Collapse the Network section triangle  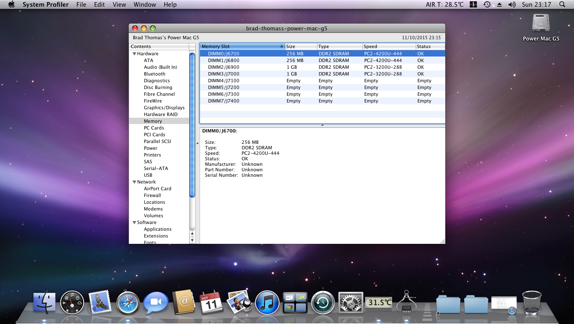click(x=134, y=182)
